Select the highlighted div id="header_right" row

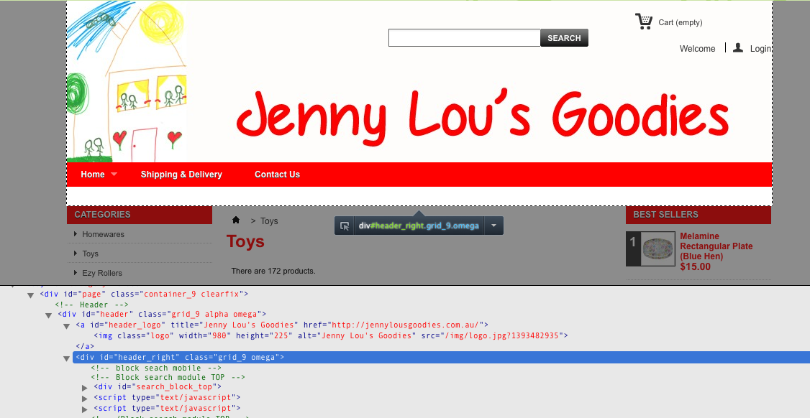pyautogui.click(x=441, y=357)
